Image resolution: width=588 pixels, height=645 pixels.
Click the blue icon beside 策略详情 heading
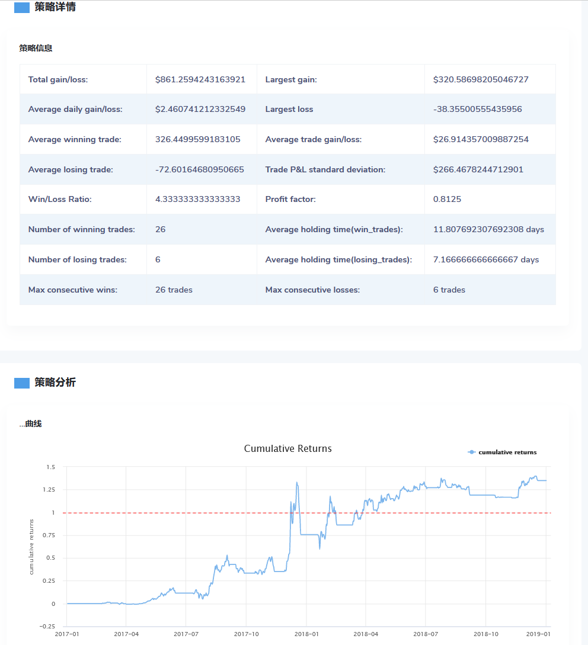[21, 8]
